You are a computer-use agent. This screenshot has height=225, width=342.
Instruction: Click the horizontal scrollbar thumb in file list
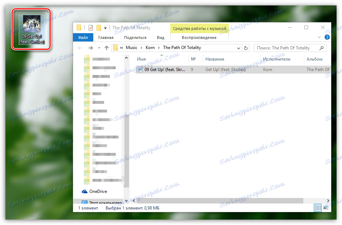[x=220, y=200]
